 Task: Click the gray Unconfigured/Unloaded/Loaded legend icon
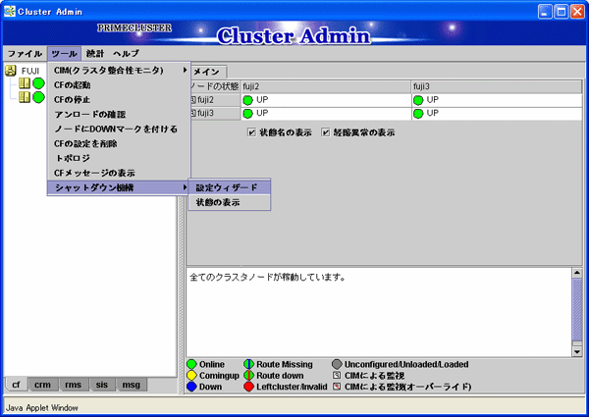click(337, 364)
